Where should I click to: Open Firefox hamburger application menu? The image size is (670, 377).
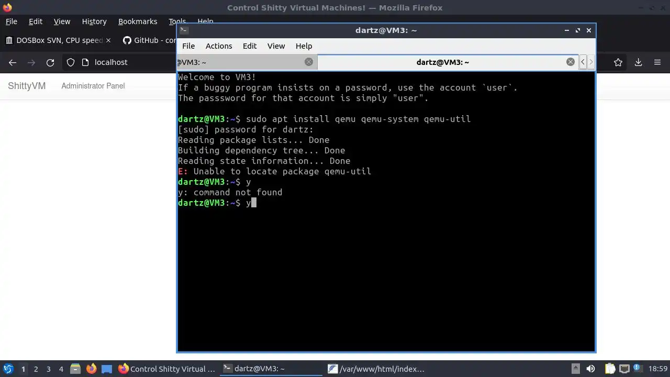pyautogui.click(x=657, y=62)
